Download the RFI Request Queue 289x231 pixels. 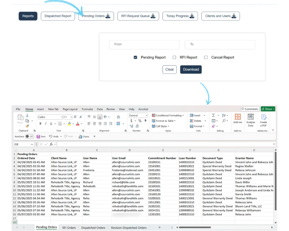point(138,16)
